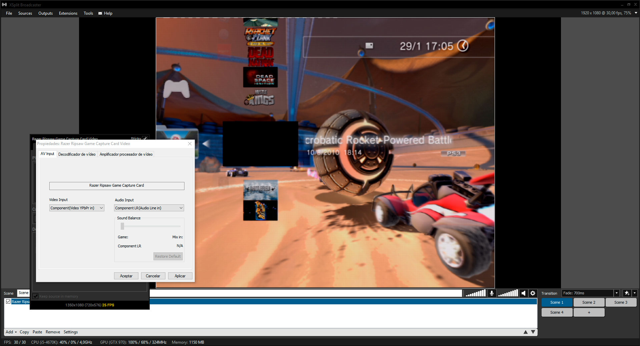The height and width of the screenshot is (346, 640).
Task: Switch to Scene 2
Action: (589, 302)
